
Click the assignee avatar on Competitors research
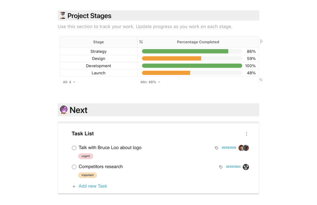point(246,167)
